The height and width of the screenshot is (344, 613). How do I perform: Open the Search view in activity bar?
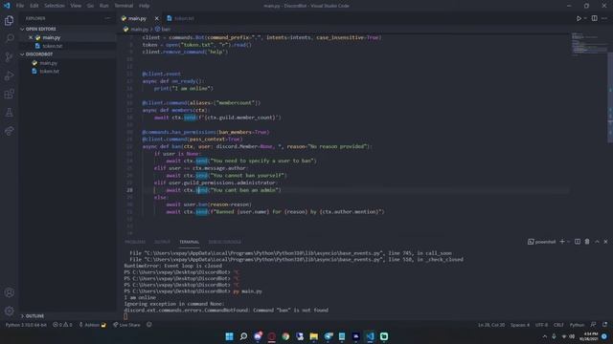pos(9,38)
